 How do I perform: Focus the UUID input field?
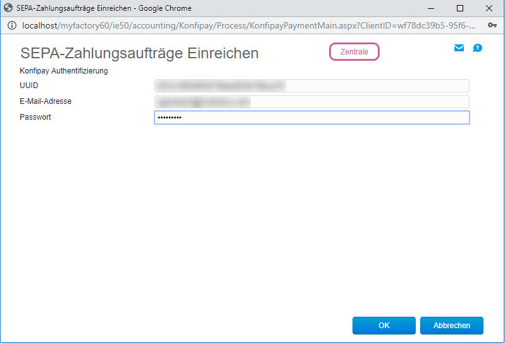click(311, 86)
